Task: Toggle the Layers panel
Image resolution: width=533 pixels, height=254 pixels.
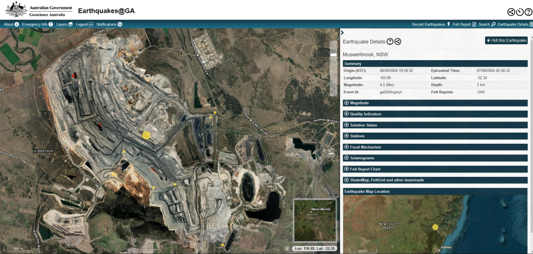Action: click(64, 24)
